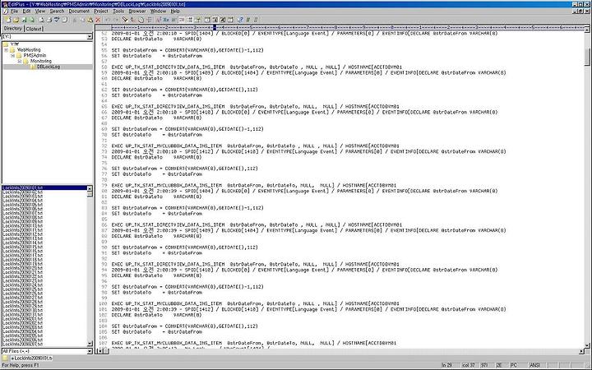Click the editor vertical scrollbar thumb
The image size is (592, 370).
pyautogui.click(x=587, y=57)
